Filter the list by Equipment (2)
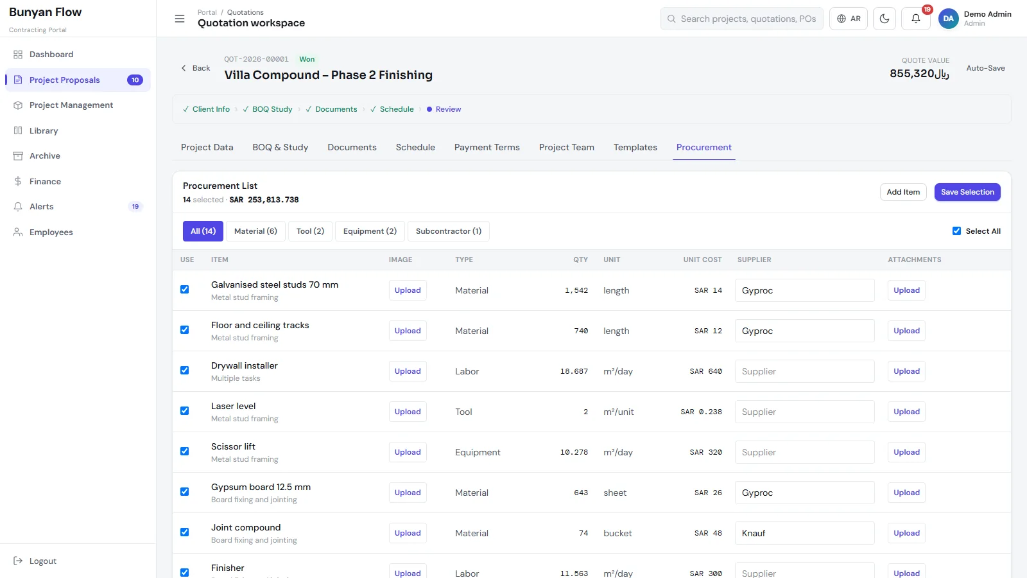Viewport: 1027px width, 578px height. click(370, 231)
